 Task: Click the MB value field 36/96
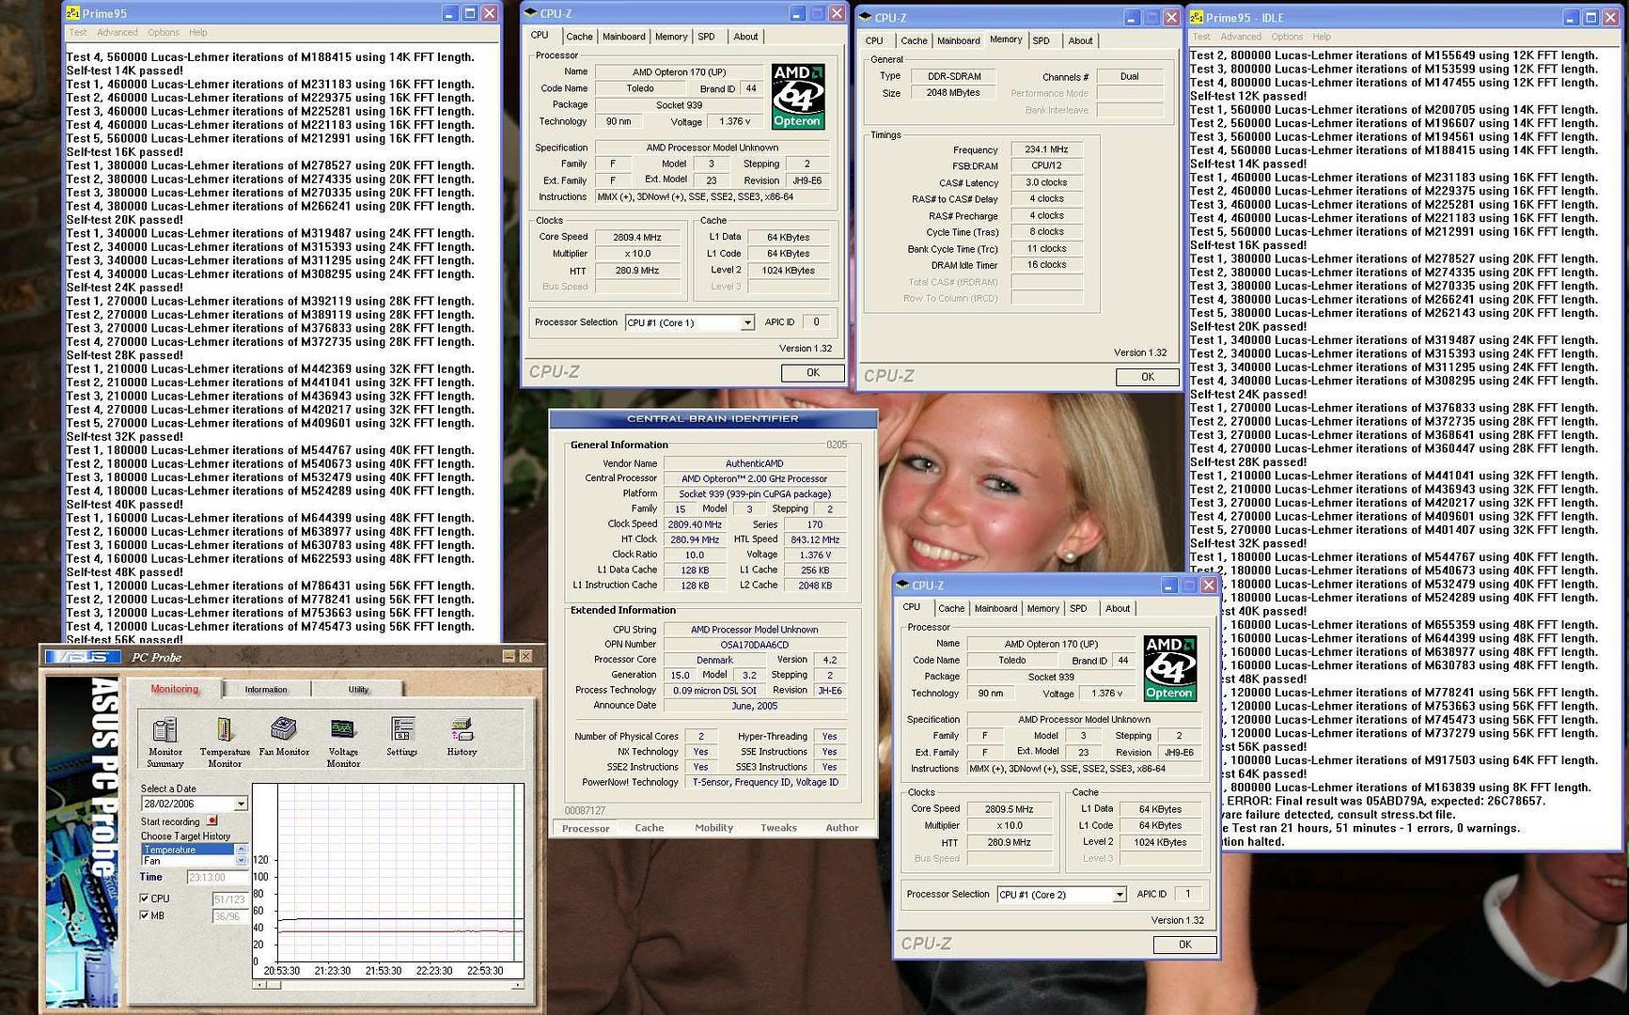[229, 916]
